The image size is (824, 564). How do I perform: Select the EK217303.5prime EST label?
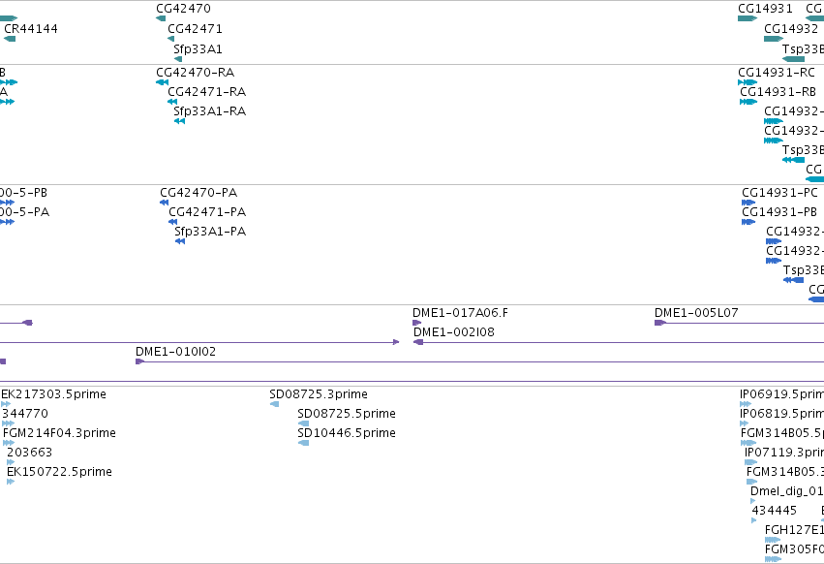[53, 394]
